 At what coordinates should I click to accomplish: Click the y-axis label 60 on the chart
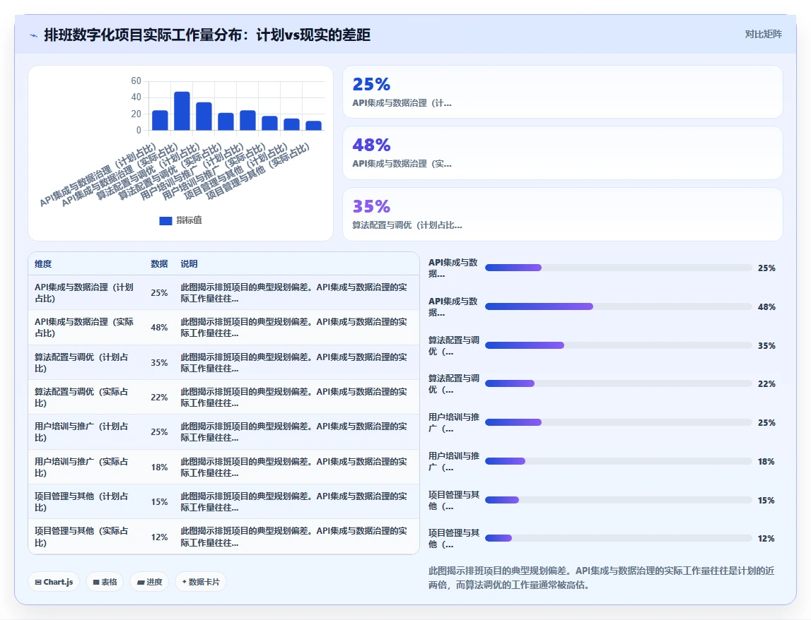tap(136, 81)
